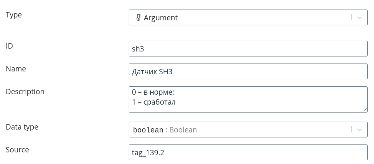
Task: Focus the Source field with tag_139.2
Action: (x=248, y=152)
